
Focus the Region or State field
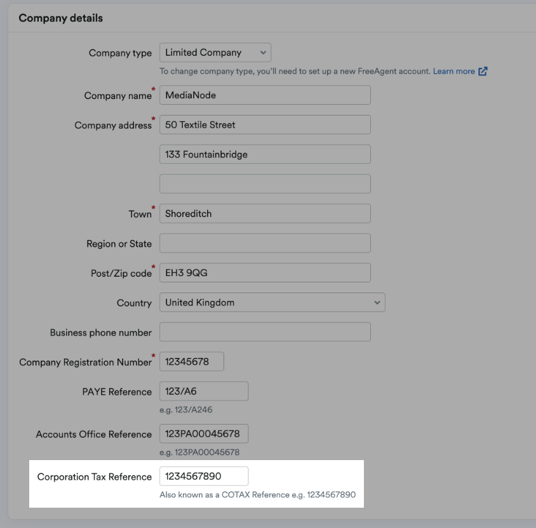(x=265, y=243)
